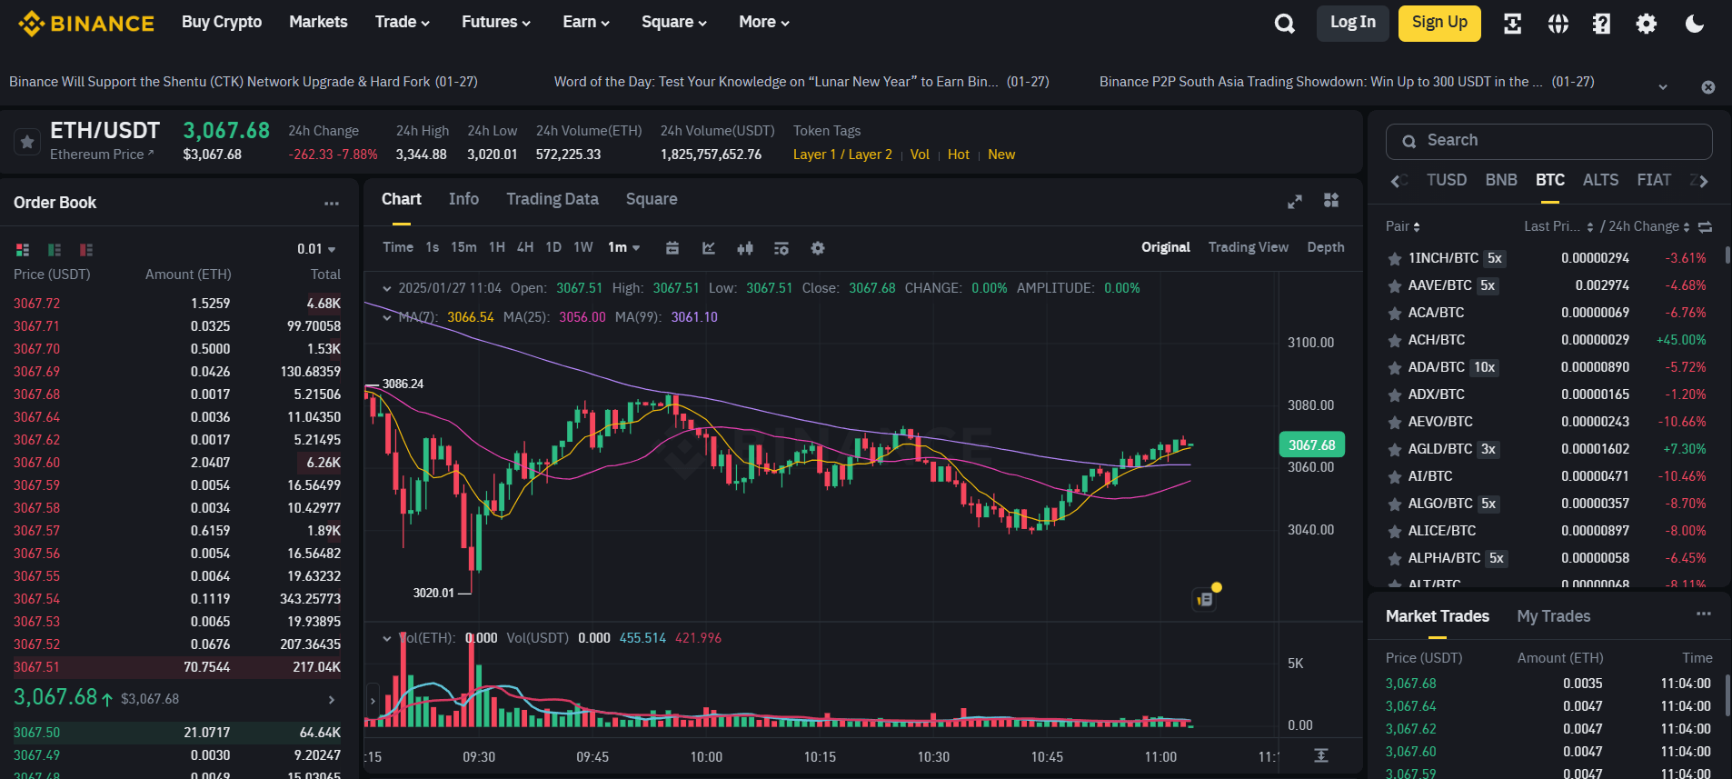Screen dimensions: 1732x779
Task: Show asks only order book view
Action: point(86,249)
